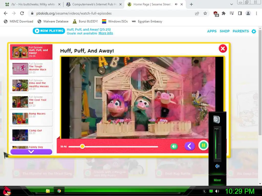Play the Camp Out video
This screenshot has height=196, width=262.
click(31, 135)
